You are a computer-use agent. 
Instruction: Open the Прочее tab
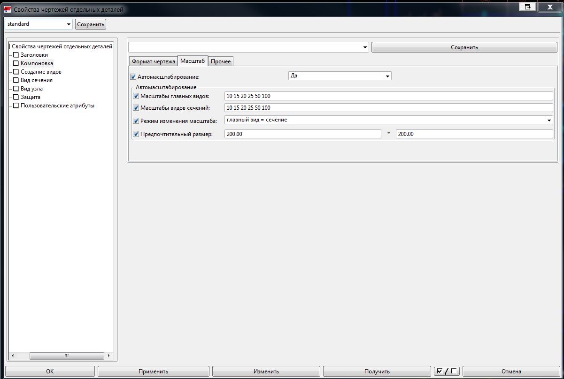pyautogui.click(x=221, y=61)
